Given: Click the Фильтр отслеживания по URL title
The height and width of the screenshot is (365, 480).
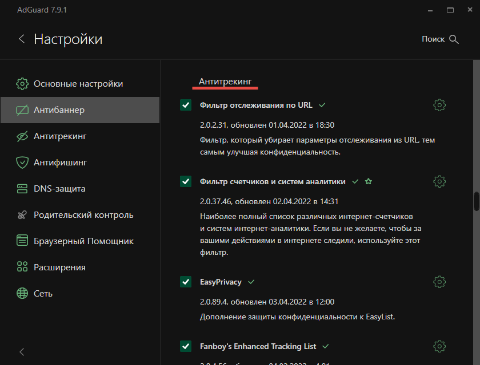Looking at the screenshot, I should pos(256,105).
